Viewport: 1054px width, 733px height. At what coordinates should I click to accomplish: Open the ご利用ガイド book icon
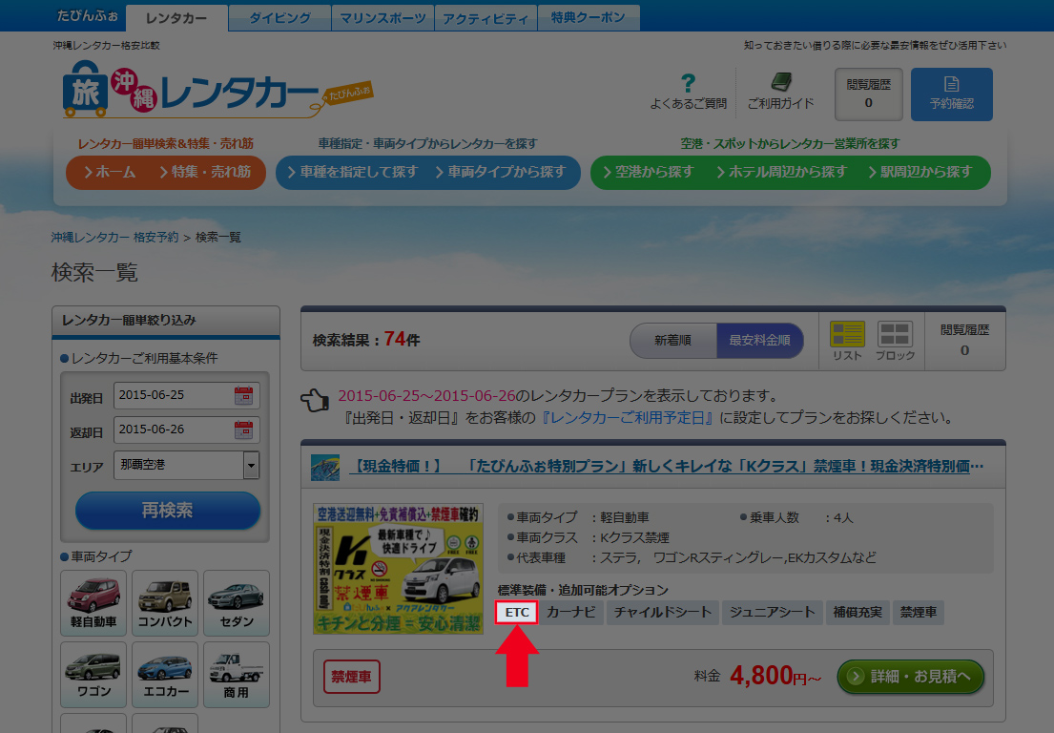(780, 82)
